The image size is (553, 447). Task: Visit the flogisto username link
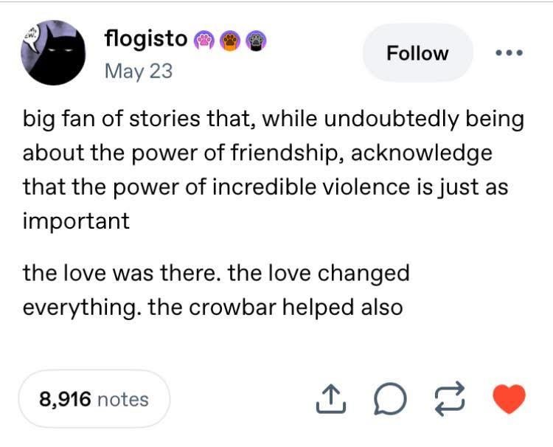pyautogui.click(x=146, y=39)
